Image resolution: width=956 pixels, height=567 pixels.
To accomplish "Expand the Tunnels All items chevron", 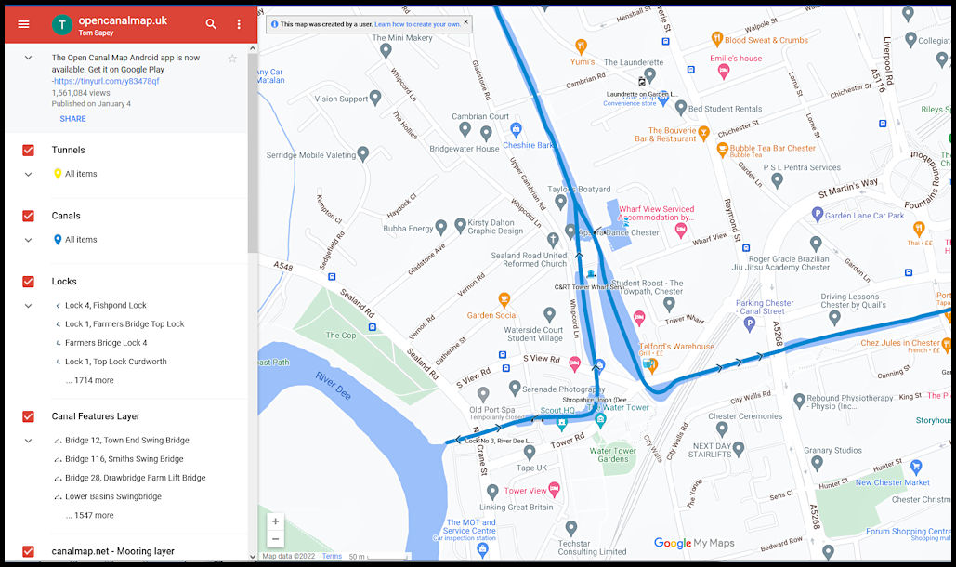I will coord(28,174).
